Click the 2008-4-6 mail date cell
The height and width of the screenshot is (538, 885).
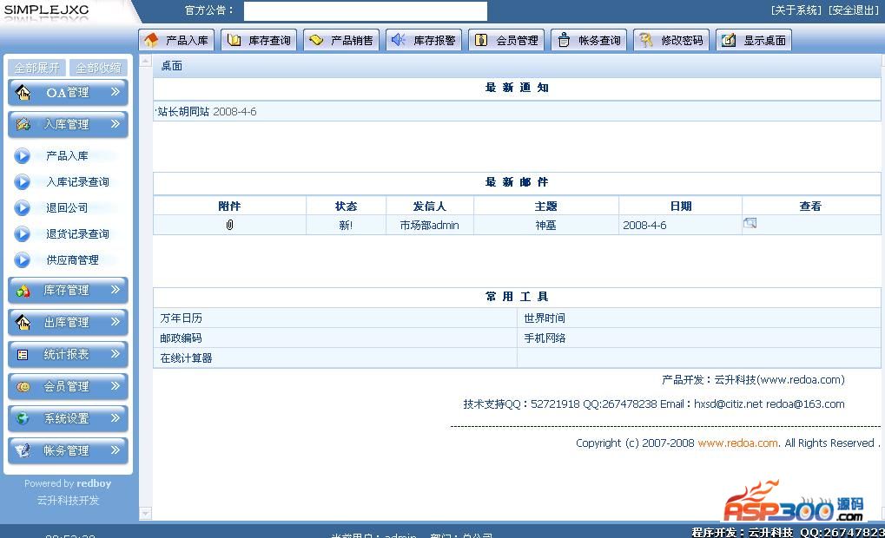(644, 225)
